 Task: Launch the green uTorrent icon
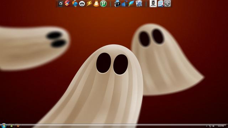tap(103, 4)
